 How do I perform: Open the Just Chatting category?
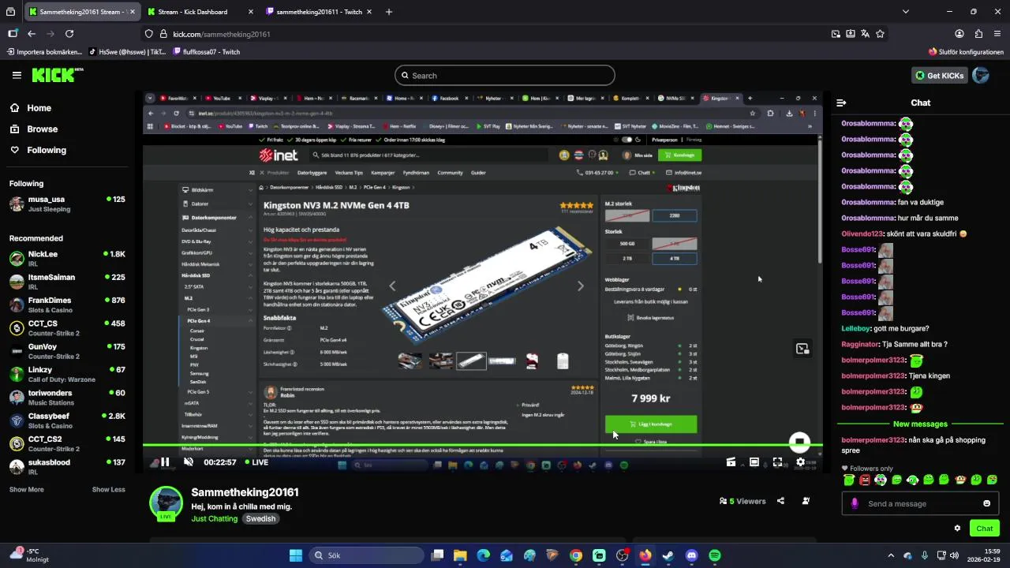click(214, 519)
